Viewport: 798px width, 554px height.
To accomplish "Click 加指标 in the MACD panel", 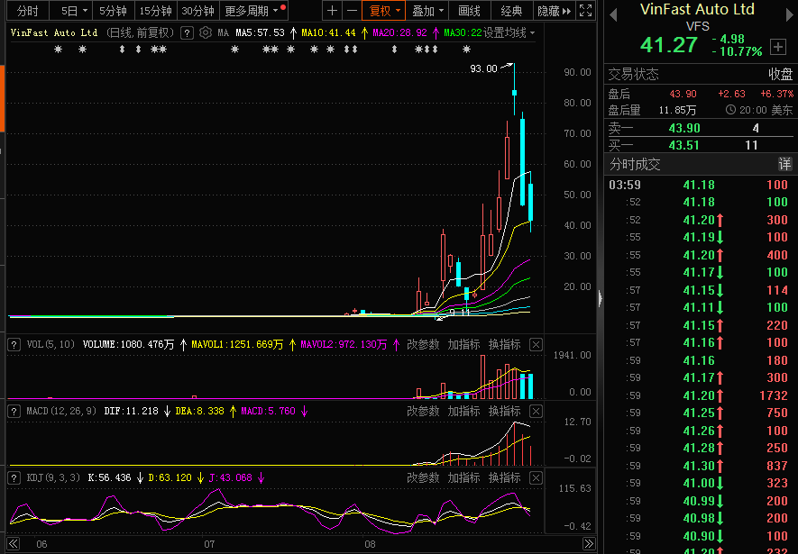I will pos(463,411).
